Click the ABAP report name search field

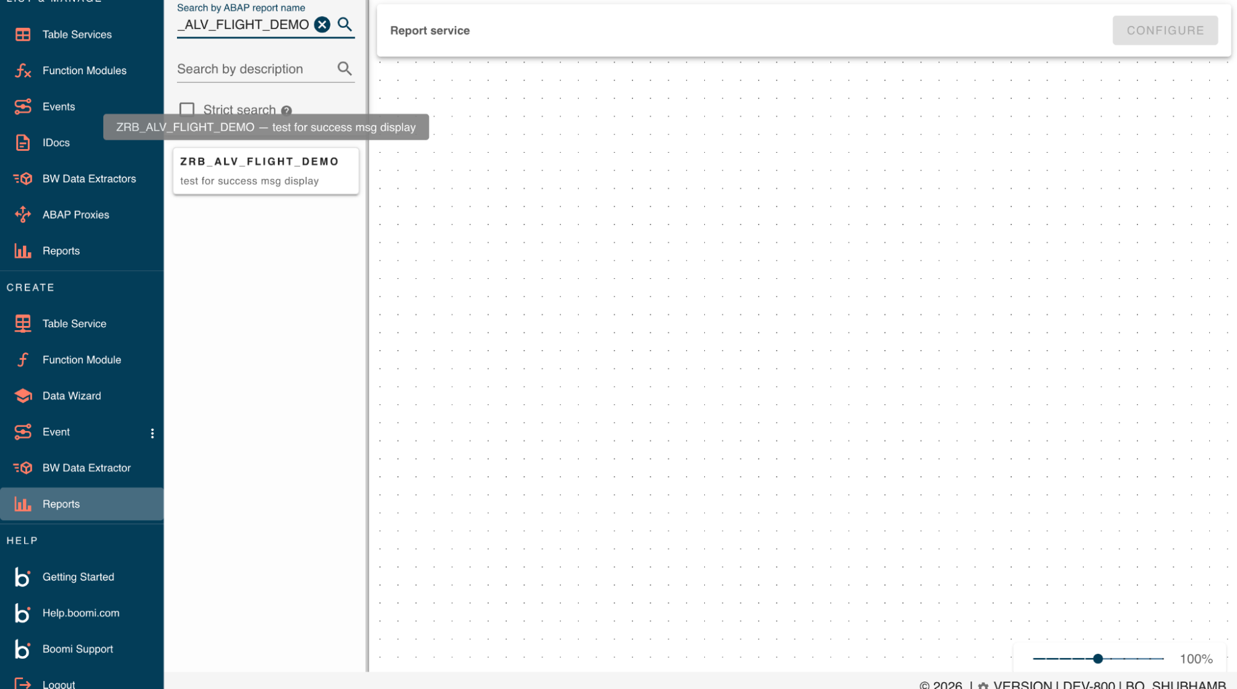[x=244, y=25]
